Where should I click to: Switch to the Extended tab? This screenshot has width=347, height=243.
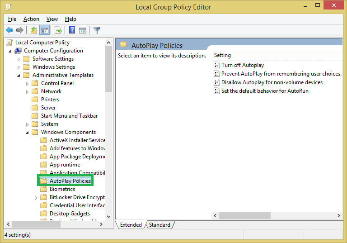pyautogui.click(x=131, y=224)
